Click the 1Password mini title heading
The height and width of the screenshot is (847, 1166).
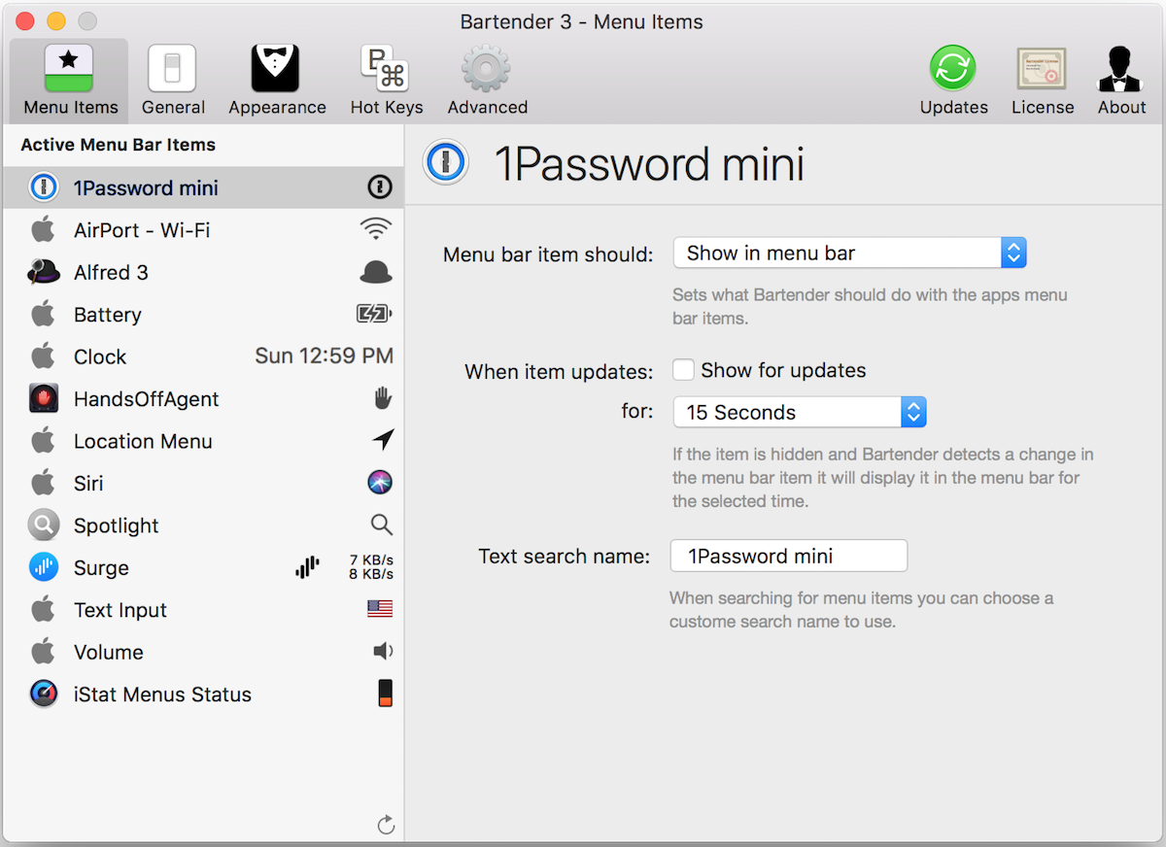(x=649, y=163)
